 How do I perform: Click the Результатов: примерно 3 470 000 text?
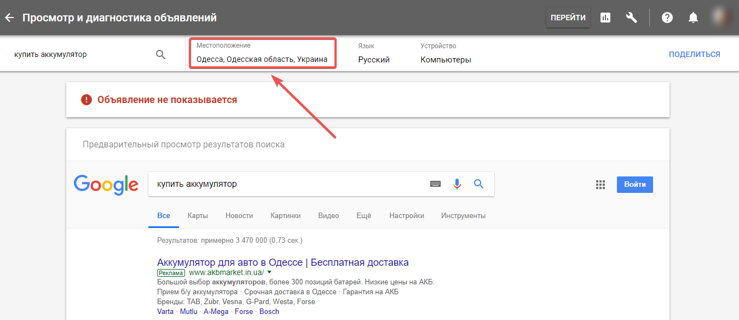229,240
